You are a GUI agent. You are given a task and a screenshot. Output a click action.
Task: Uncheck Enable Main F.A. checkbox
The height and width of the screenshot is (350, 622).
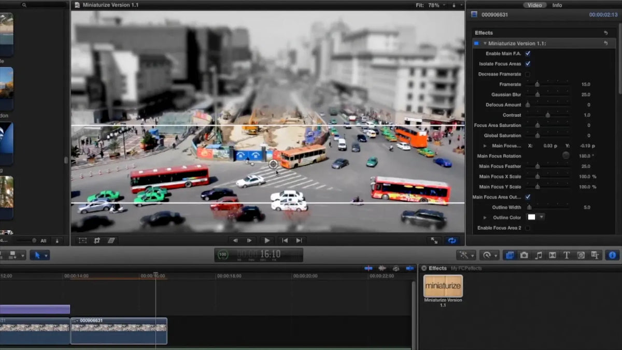pos(528,53)
